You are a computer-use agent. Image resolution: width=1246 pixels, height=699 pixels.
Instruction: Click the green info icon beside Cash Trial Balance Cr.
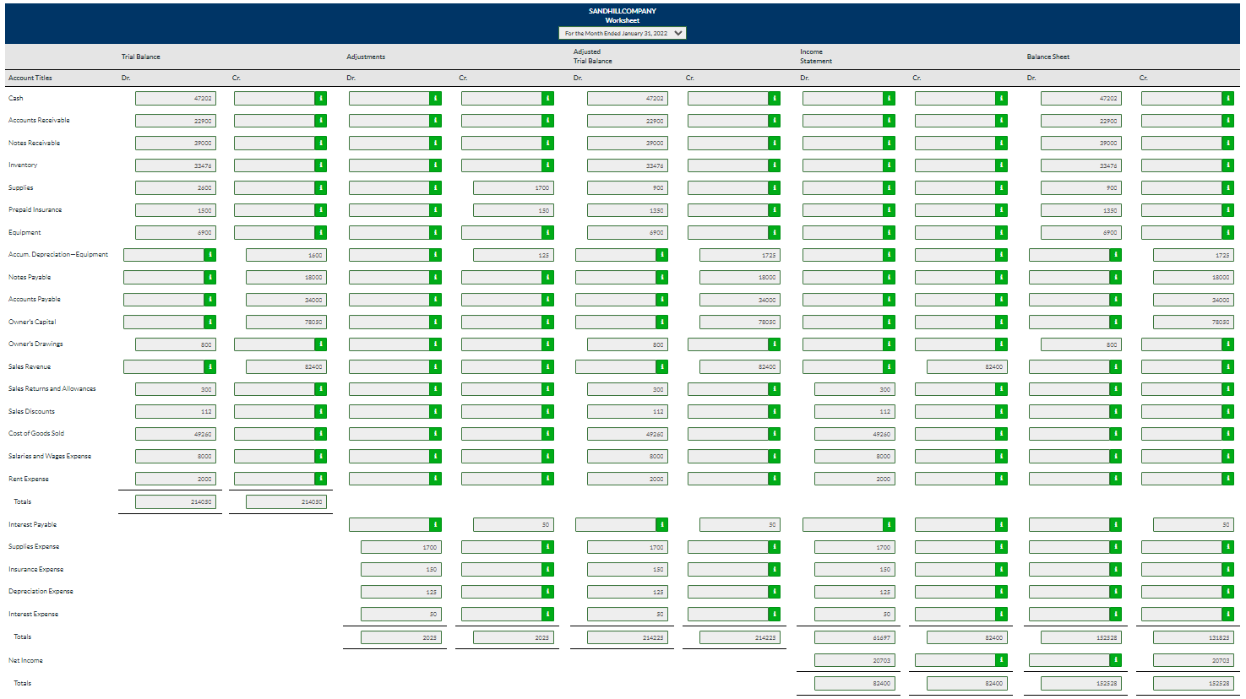pos(319,98)
